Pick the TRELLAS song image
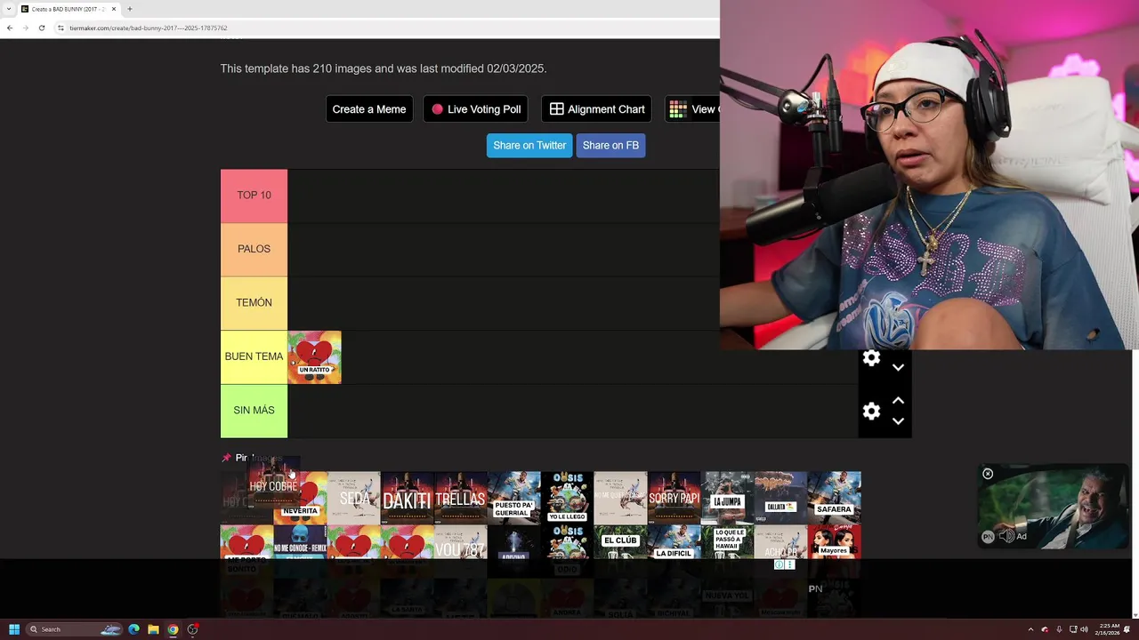The height and width of the screenshot is (640, 1139). click(x=461, y=498)
